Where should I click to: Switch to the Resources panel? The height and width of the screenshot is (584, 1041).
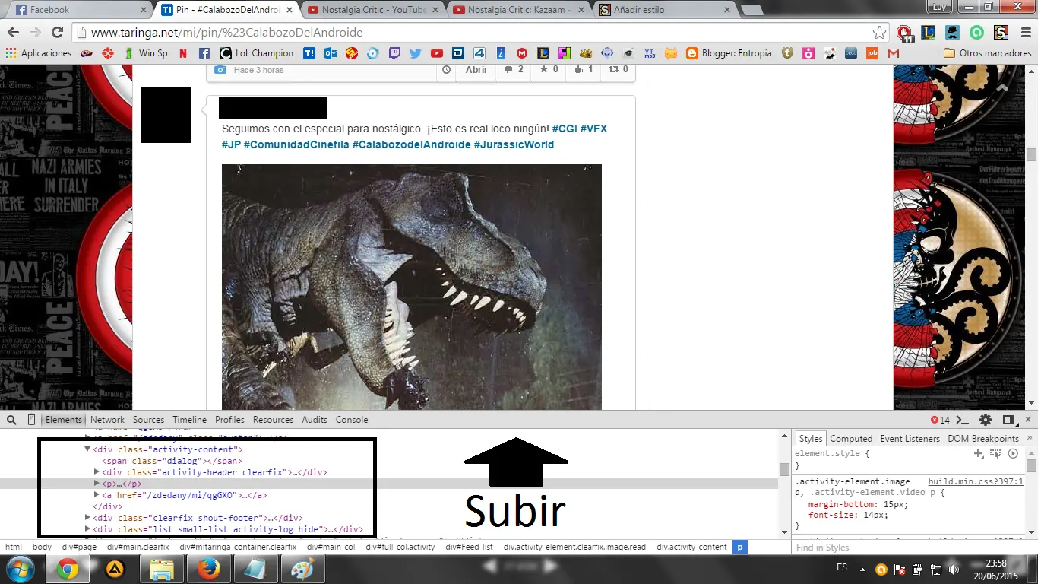[273, 420]
